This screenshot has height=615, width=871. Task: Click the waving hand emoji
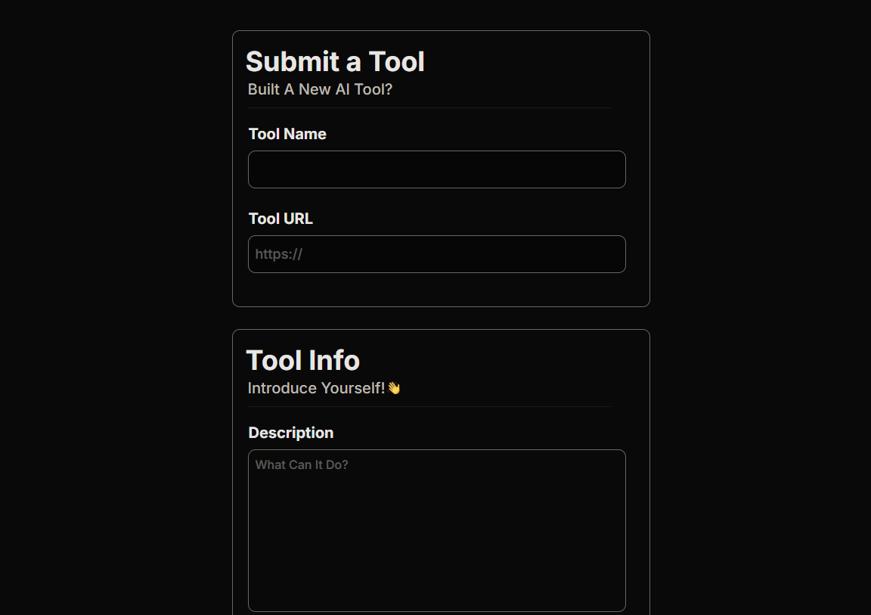point(394,388)
